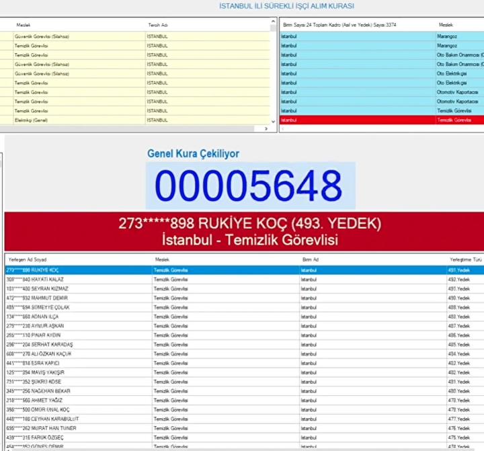The image size is (484, 451).
Task: Click the Genel Kura Çekiliyor heading
Action: click(x=193, y=153)
